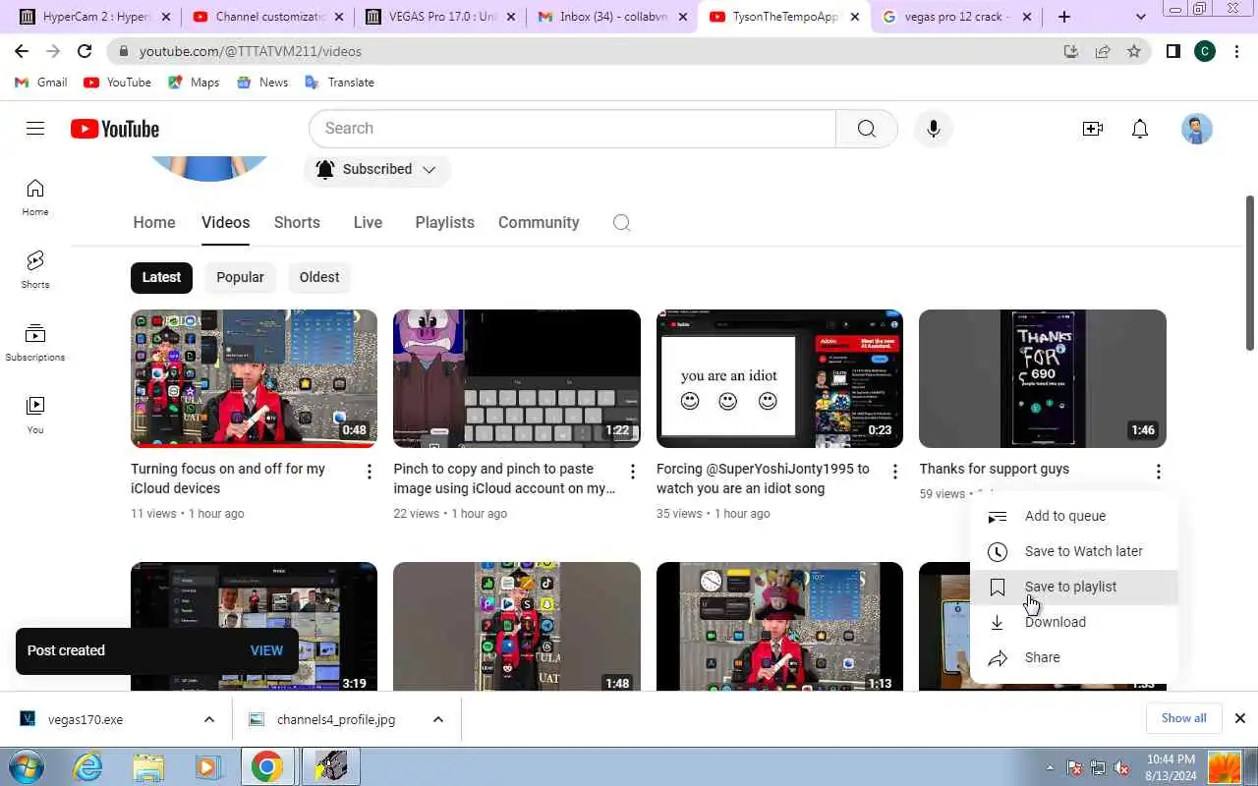Click Show all downloads
Viewport: 1258px width, 786px height.
pos(1183,718)
